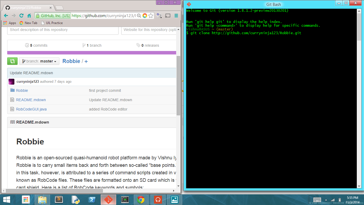Open the touch keyboard from system tray
The width and height of the screenshot is (364, 205).
click(317, 200)
